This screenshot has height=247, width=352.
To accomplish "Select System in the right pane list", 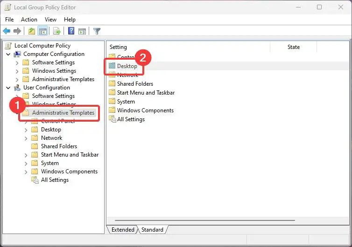I will point(126,102).
